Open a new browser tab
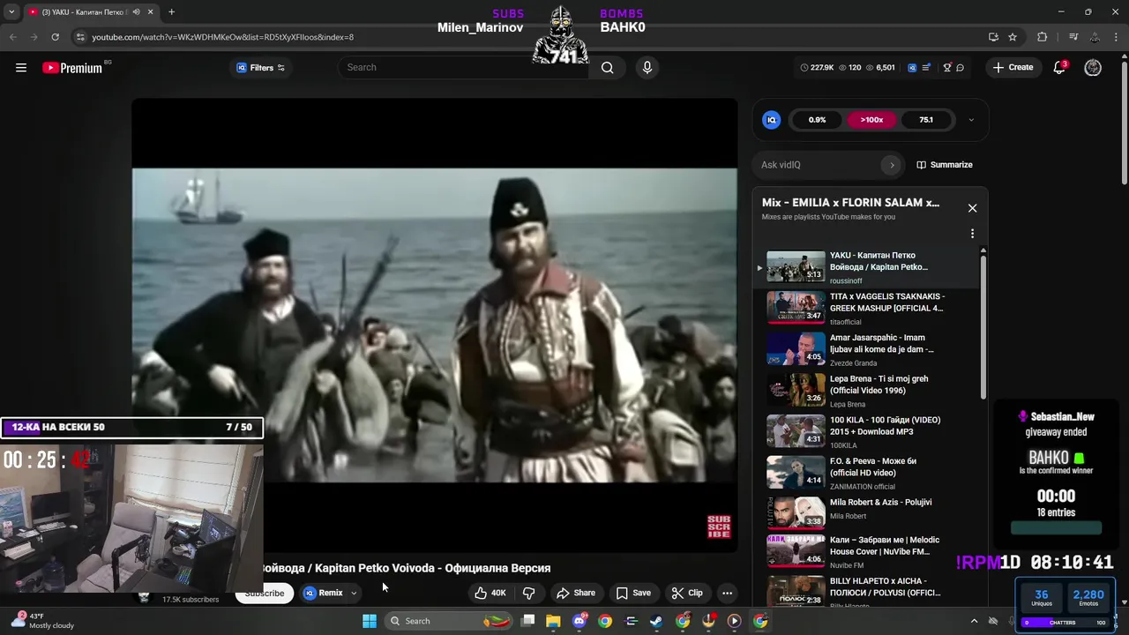The width and height of the screenshot is (1129, 635). tap(171, 12)
